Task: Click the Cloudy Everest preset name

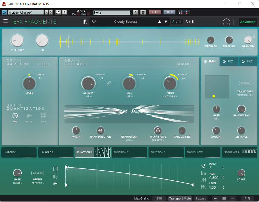Action: pyautogui.click(x=125, y=22)
